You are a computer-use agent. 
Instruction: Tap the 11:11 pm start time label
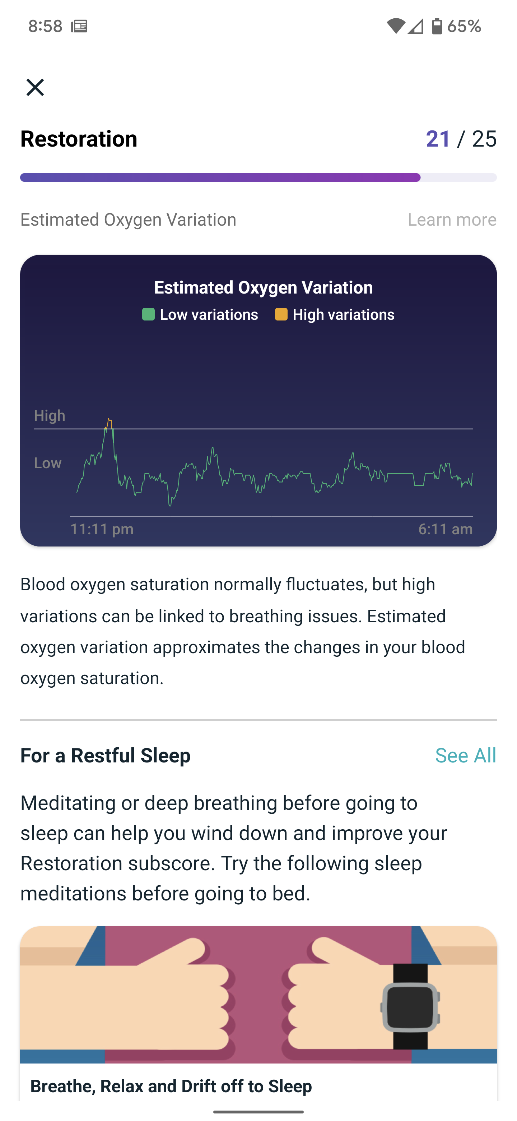click(x=102, y=529)
